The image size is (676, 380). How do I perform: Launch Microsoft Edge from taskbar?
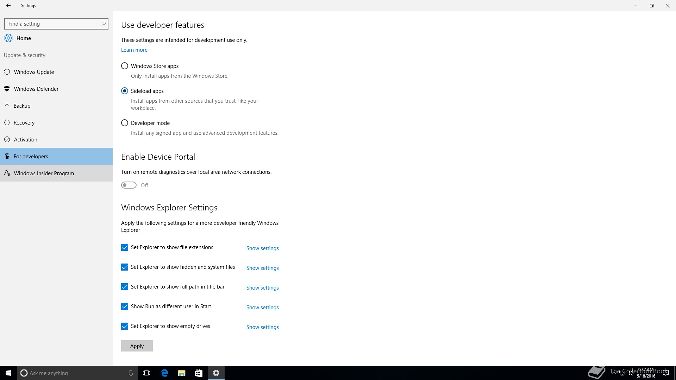164,373
